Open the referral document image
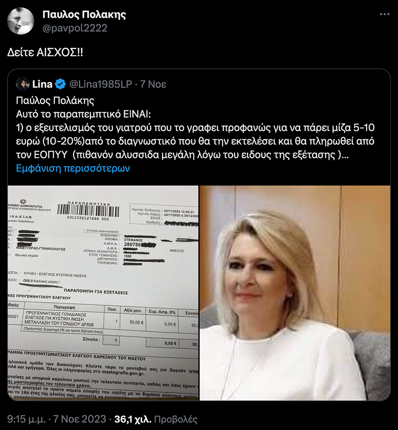The width and height of the screenshot is (398, 430). point(103,293)
